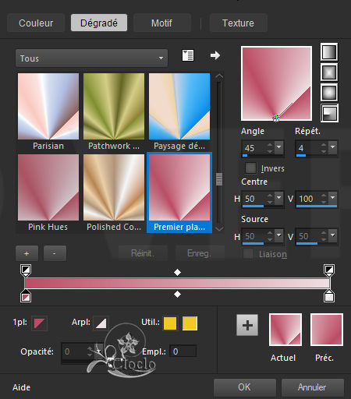
Task: Click the Préc. previous swatch preview
Action: [x=327, y=330]
